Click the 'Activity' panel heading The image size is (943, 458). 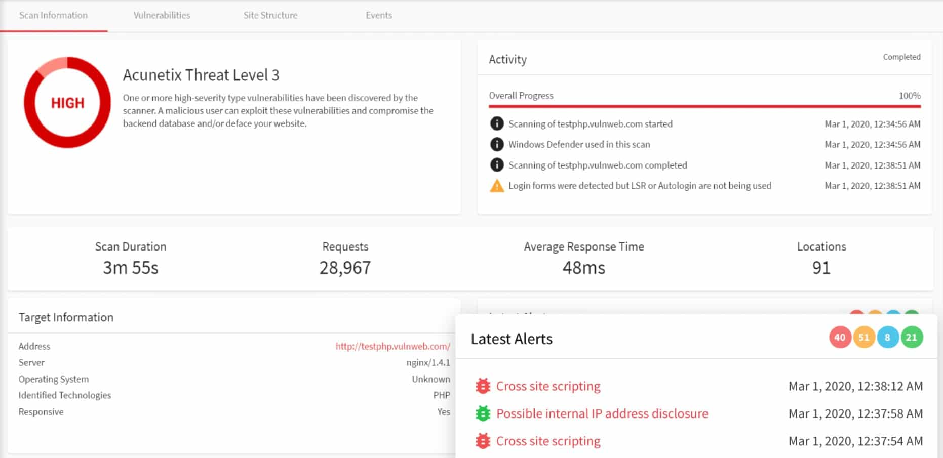[x=507, y=60]
